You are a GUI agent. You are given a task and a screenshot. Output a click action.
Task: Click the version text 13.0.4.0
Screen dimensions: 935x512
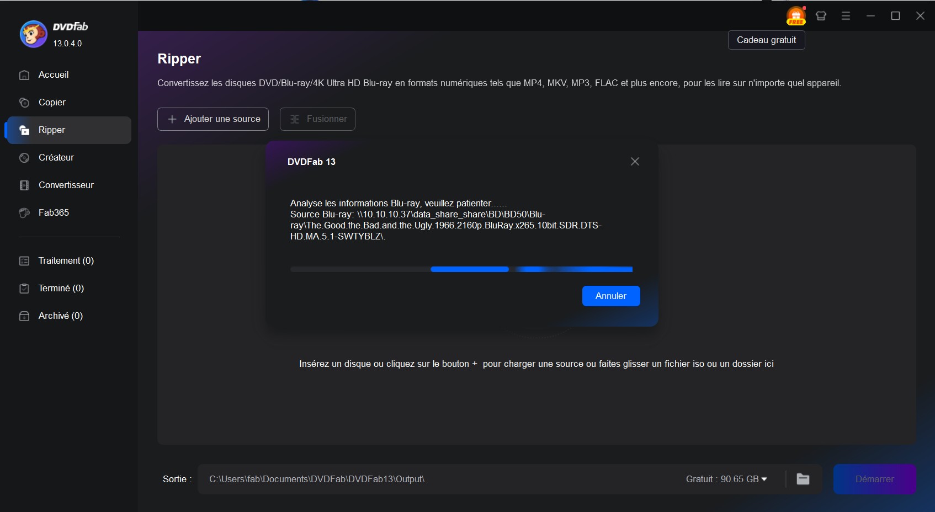pyautogui.click(x=67, y=44)
